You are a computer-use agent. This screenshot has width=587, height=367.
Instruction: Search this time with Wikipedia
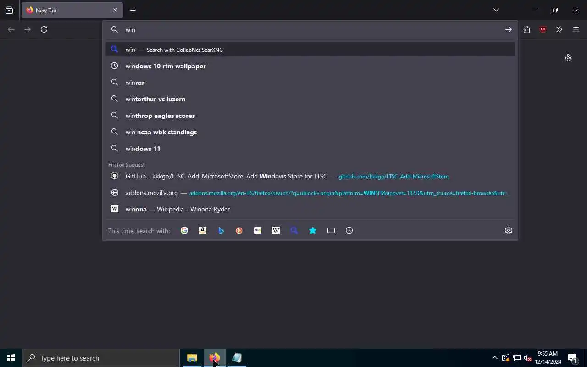[x=276, y=230]
